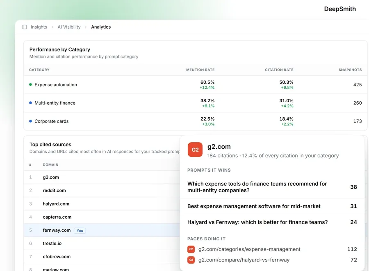The height and width of the screenshot is (271, 369).
Task: Select the 425 snapshots value
Action: 358,85
